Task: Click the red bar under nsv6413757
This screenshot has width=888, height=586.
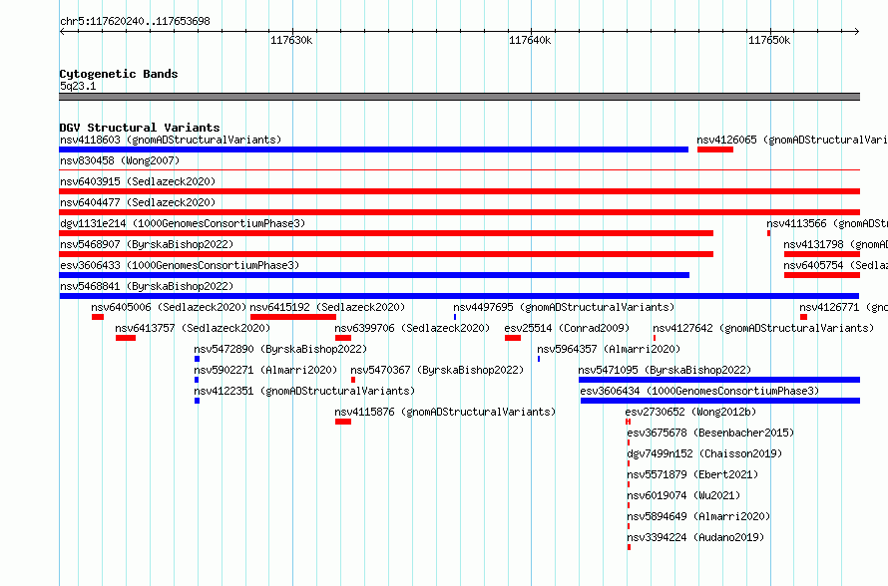Action: 126,338
